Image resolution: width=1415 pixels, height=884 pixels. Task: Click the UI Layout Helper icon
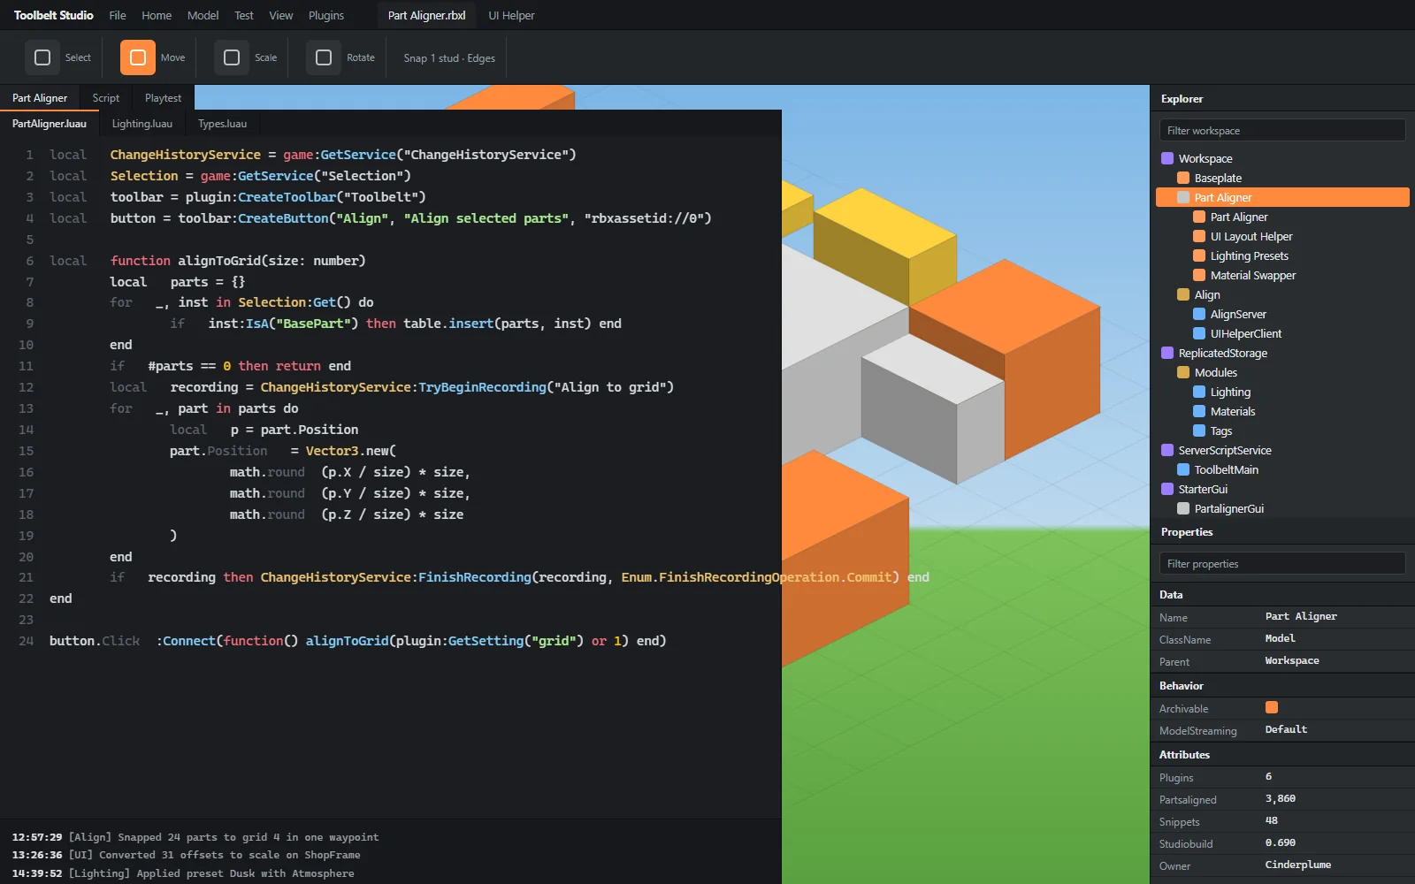[x=1199, y=236]
